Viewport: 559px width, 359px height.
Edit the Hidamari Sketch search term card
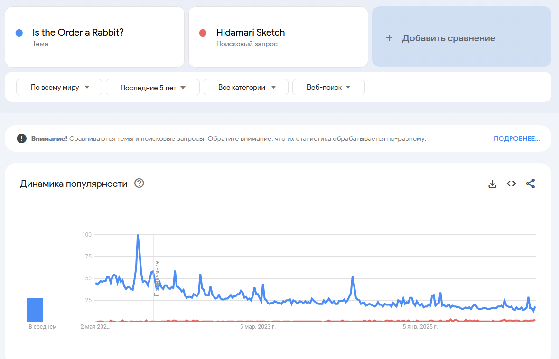(278, 37)
